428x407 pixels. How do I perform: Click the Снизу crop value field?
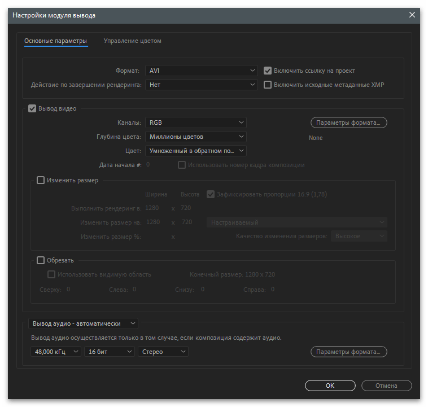pyautogui.click(x=203, y=290)
